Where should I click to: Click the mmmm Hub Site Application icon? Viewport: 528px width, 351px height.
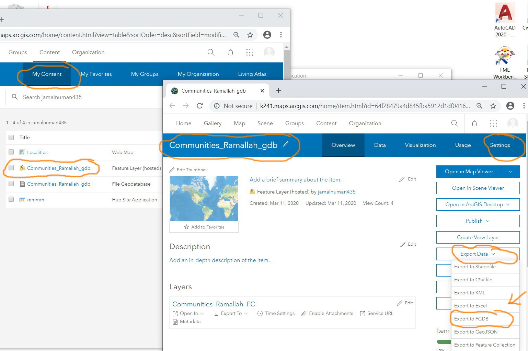pos(22,200)
